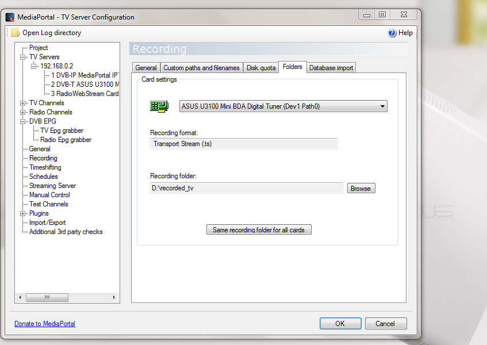
Task: Confirm settings with the OK button
Action: [340, 324]
